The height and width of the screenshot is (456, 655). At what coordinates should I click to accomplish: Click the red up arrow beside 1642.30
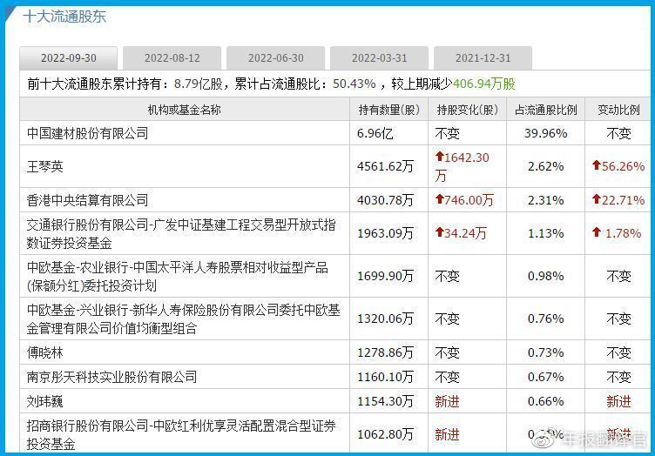pos(439,157)
